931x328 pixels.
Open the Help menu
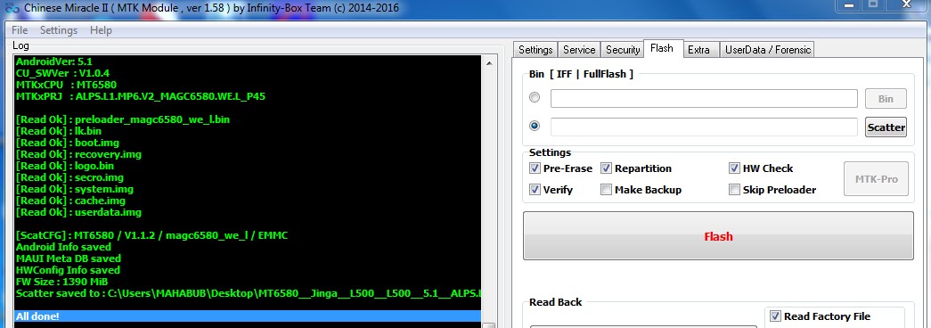coord(101,30)
